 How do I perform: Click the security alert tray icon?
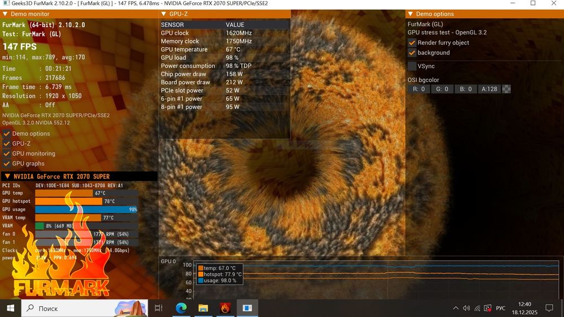point(488,308)
